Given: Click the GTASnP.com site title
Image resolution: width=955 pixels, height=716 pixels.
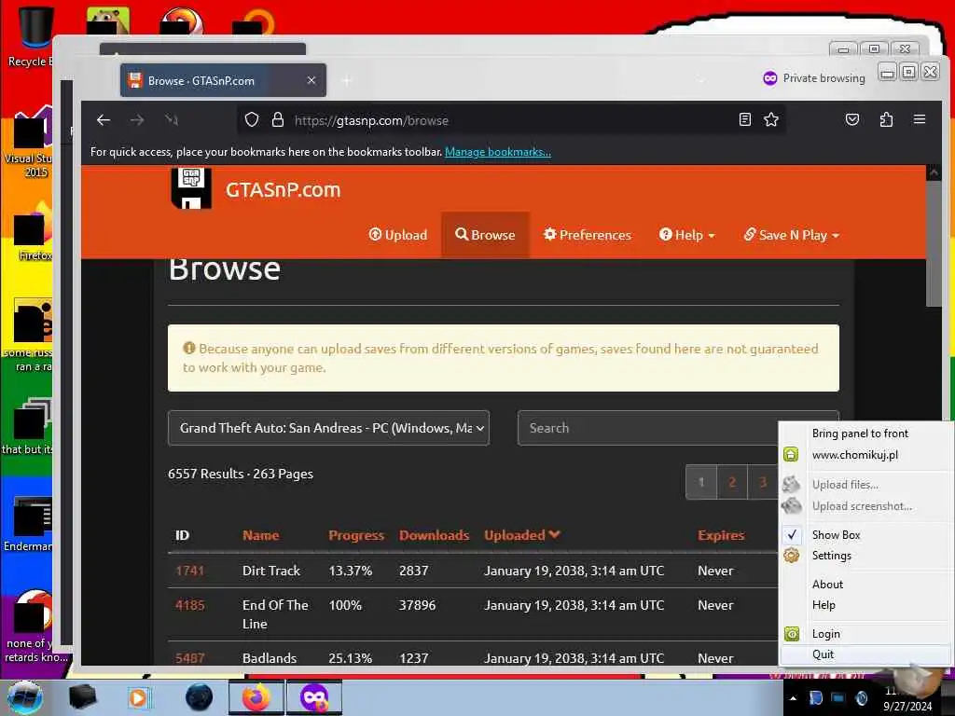Looking at the screenshot, I should click(284, 189).
